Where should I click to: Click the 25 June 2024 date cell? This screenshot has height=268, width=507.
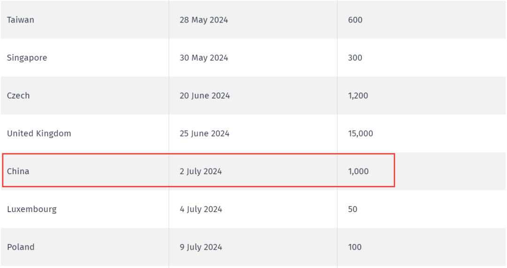[253, 133]
